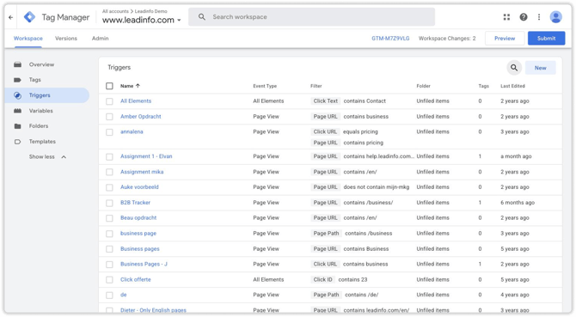The width and height of the screenshot is (576, 317).
Task: Open the All Elements trigger link
Action: coord(136,101)
